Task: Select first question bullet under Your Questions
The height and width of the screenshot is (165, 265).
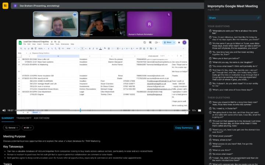Action: click(x=209, y=32)
